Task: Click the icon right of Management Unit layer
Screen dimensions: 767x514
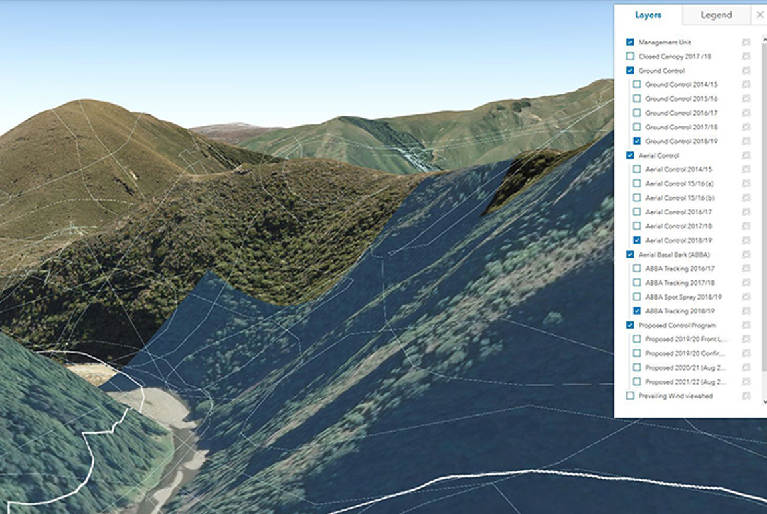Action: [746, 42]
